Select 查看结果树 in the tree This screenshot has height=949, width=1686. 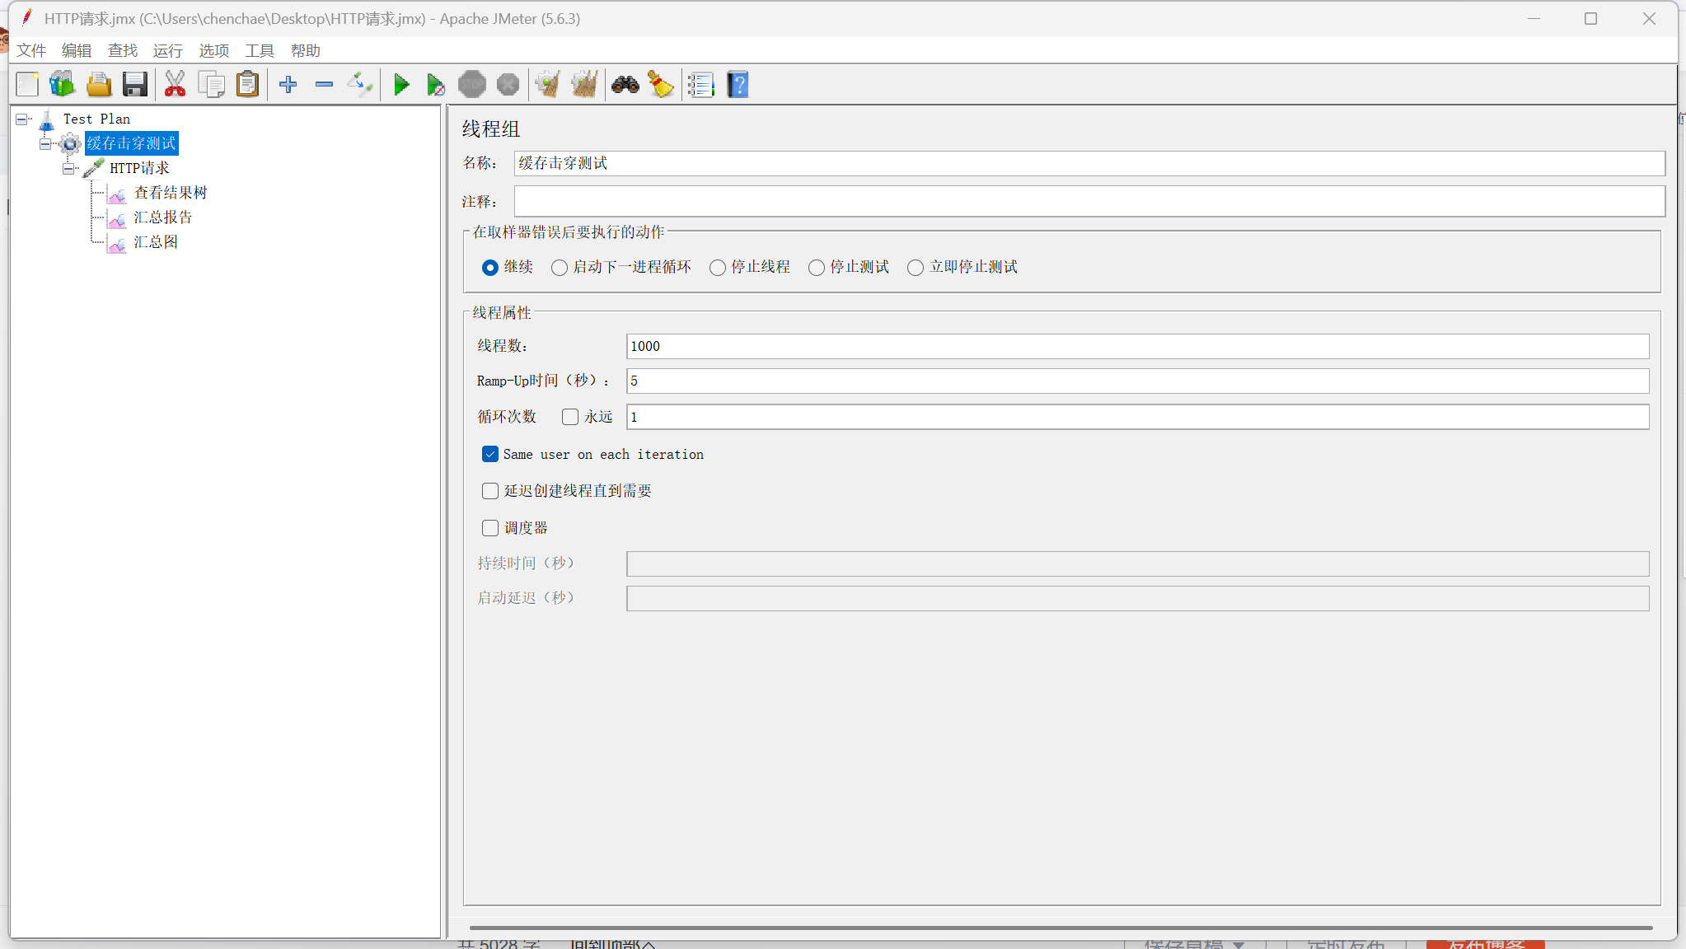(x=170, y=193)
